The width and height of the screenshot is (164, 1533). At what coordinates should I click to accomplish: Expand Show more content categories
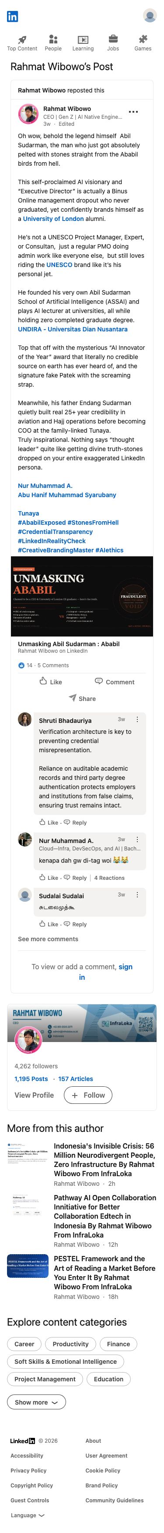[x=36, y=1401]
